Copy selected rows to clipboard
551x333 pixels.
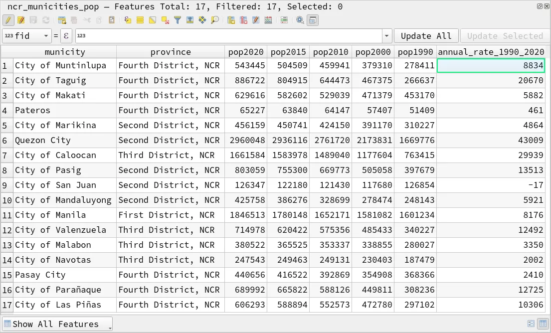tap(99, 20)
